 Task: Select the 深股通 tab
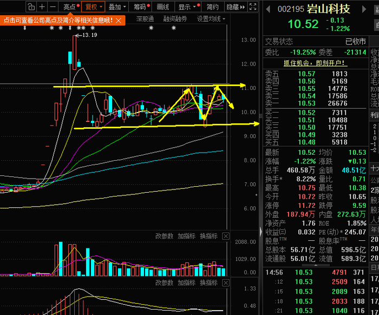pos(145,19)
